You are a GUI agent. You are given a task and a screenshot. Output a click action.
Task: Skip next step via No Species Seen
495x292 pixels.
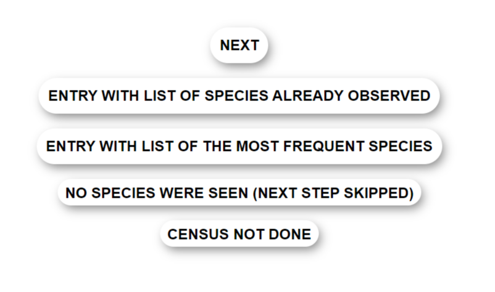(239, 193)
